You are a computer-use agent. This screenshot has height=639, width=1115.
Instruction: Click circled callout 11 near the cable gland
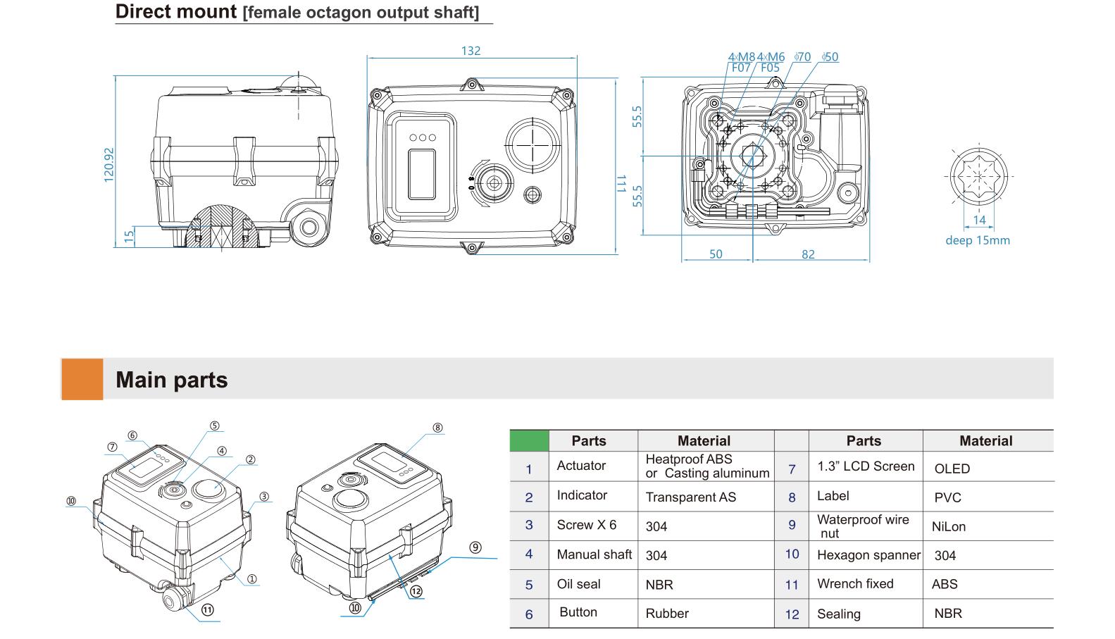208,610
